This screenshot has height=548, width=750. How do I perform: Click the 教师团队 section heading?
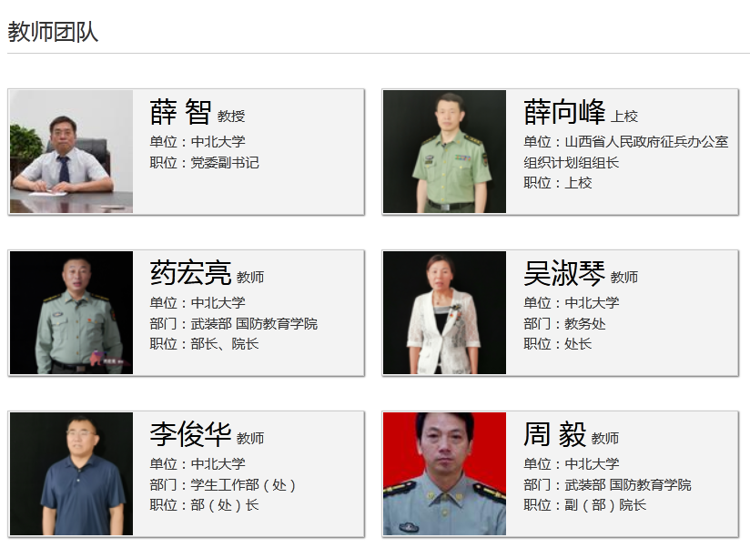pos(53,32)
